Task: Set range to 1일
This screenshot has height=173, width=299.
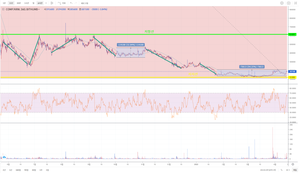Action: (47, 170)
